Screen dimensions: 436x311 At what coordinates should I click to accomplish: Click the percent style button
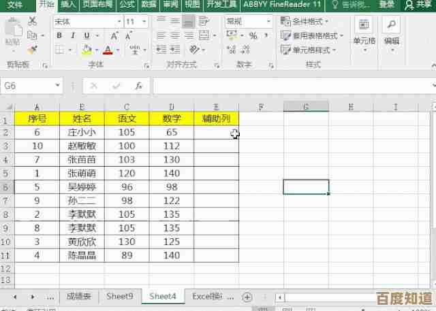tap(253, 36)
